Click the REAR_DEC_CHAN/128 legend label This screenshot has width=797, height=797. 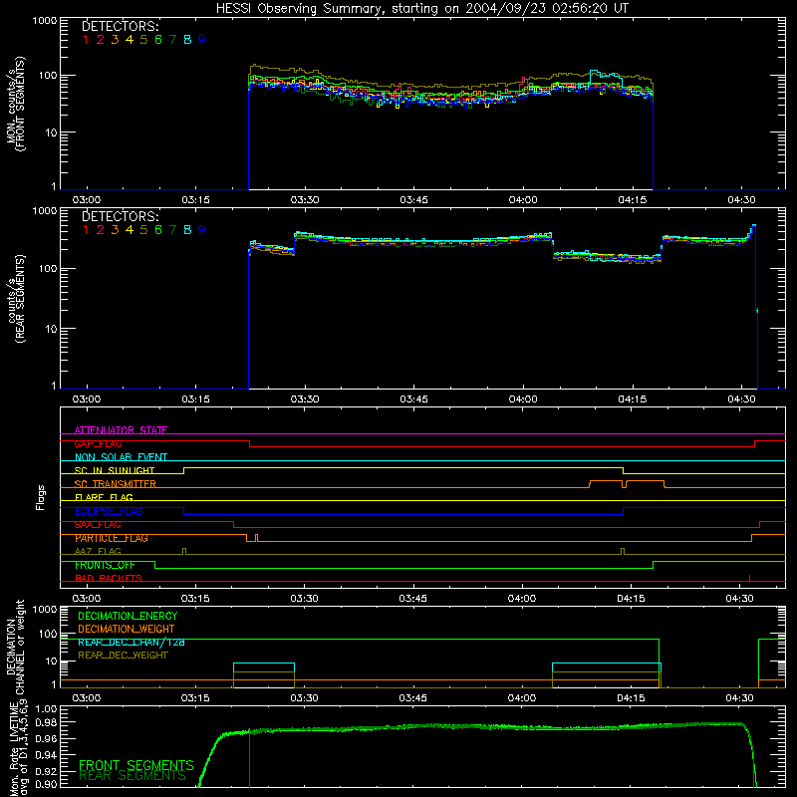(132, 642)
